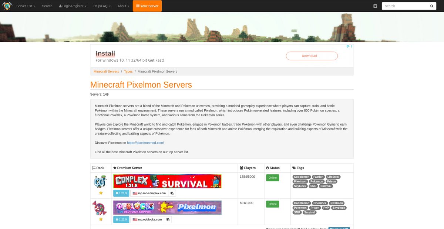Expand the About dropdown

123,6
